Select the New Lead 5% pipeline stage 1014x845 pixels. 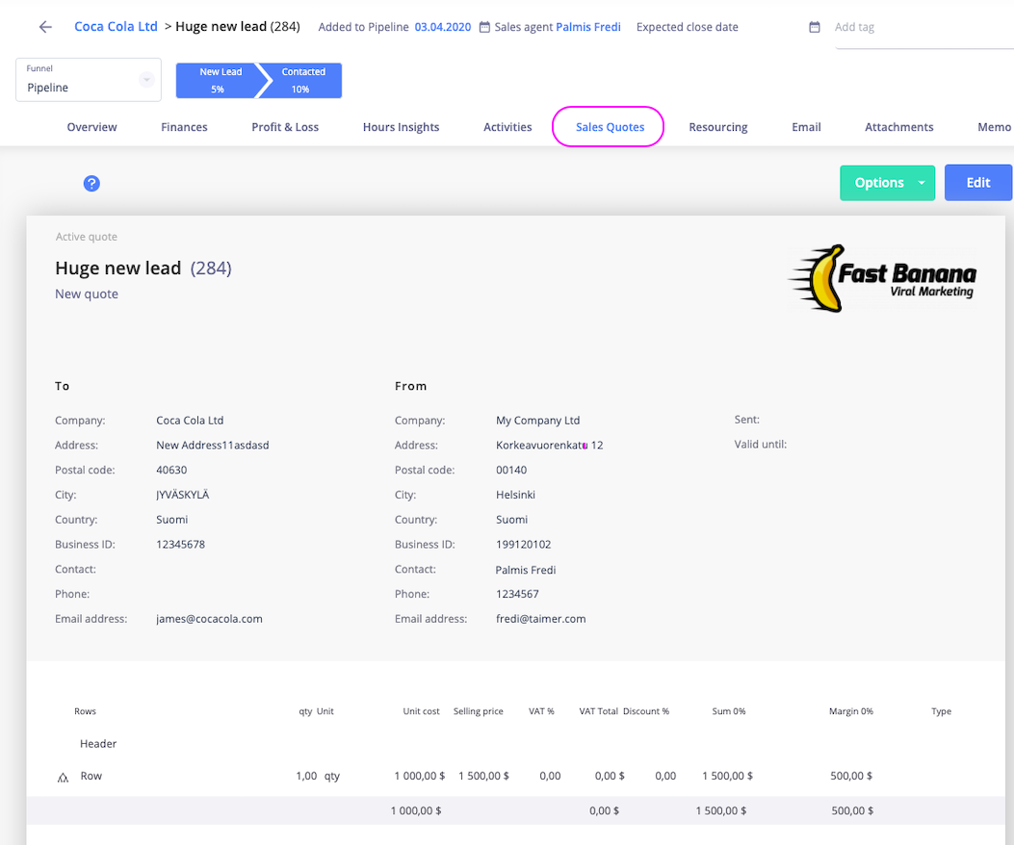point(219,80)
